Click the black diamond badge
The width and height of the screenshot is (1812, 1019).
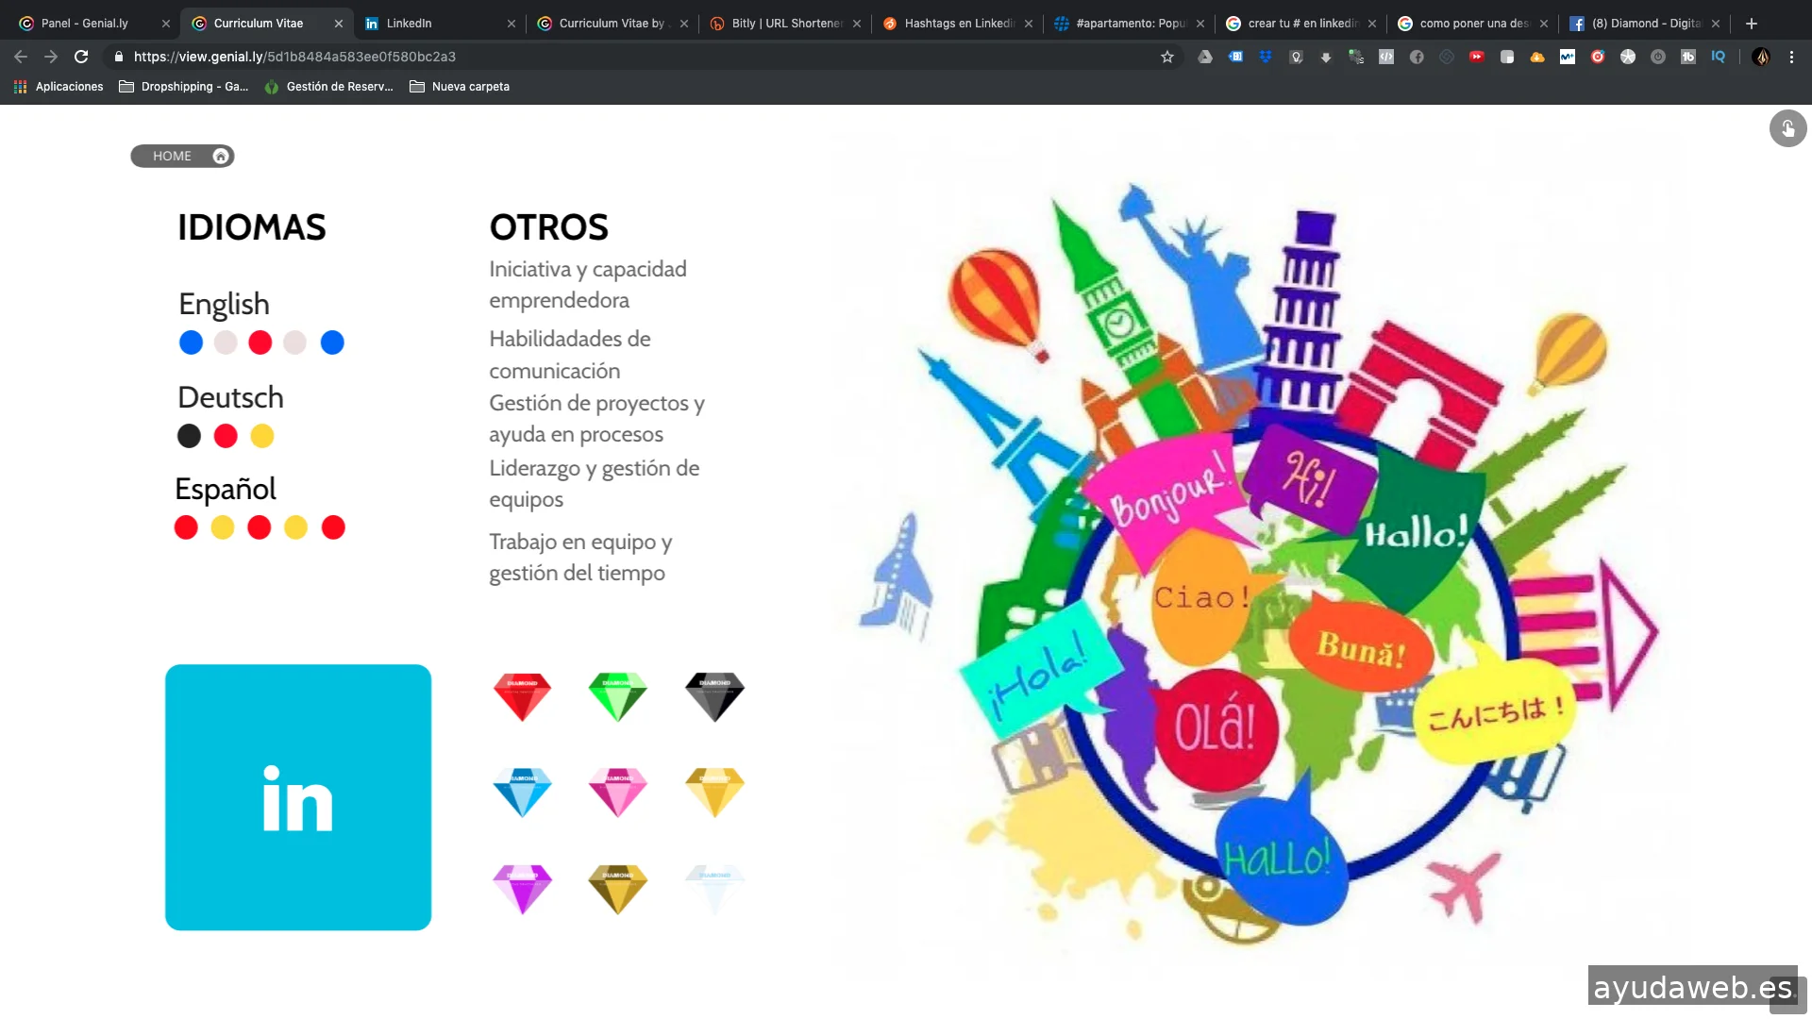point(714,696)
